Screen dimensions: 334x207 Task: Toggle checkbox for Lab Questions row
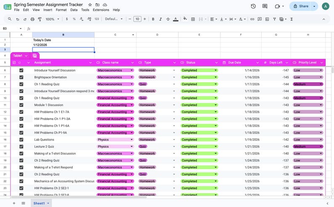(21, 140)
